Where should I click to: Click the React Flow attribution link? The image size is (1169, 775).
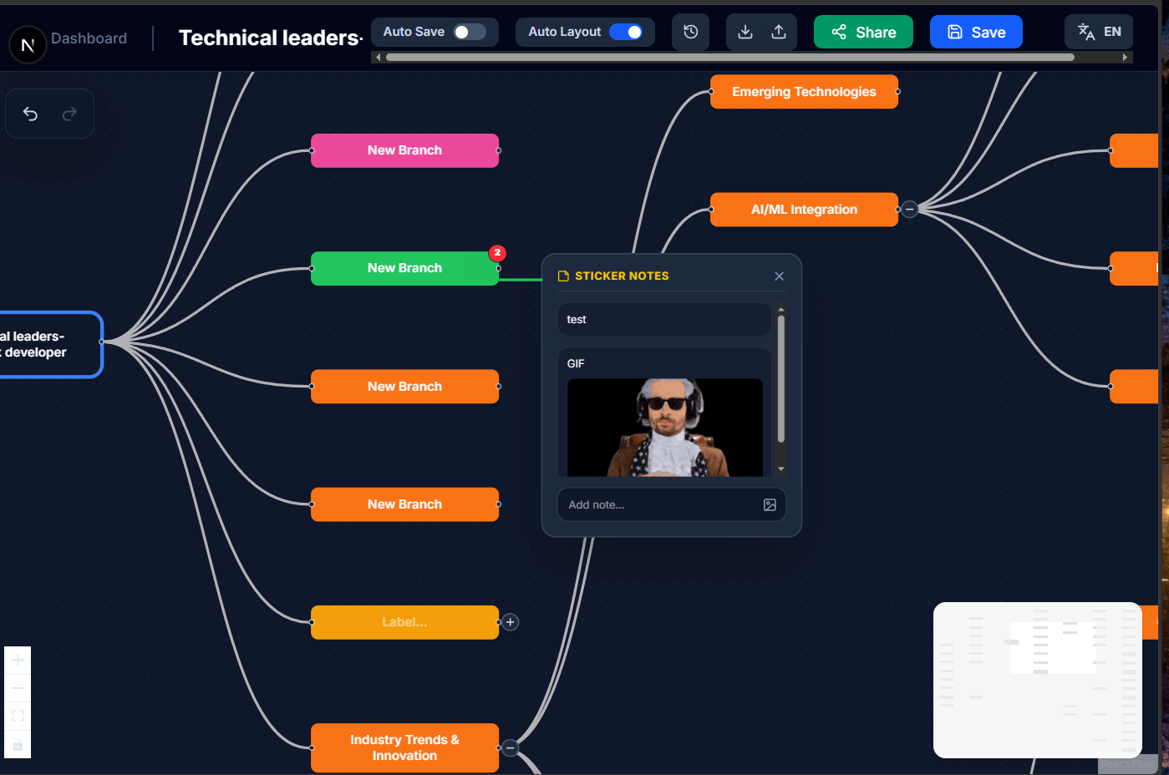pos(1126,764)
